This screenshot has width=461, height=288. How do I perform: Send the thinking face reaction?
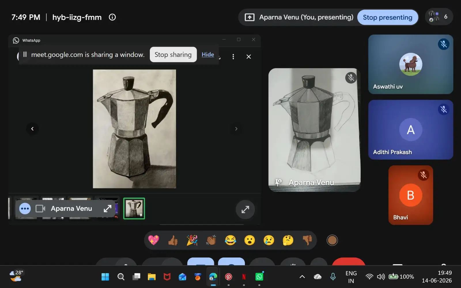[288, 240]
